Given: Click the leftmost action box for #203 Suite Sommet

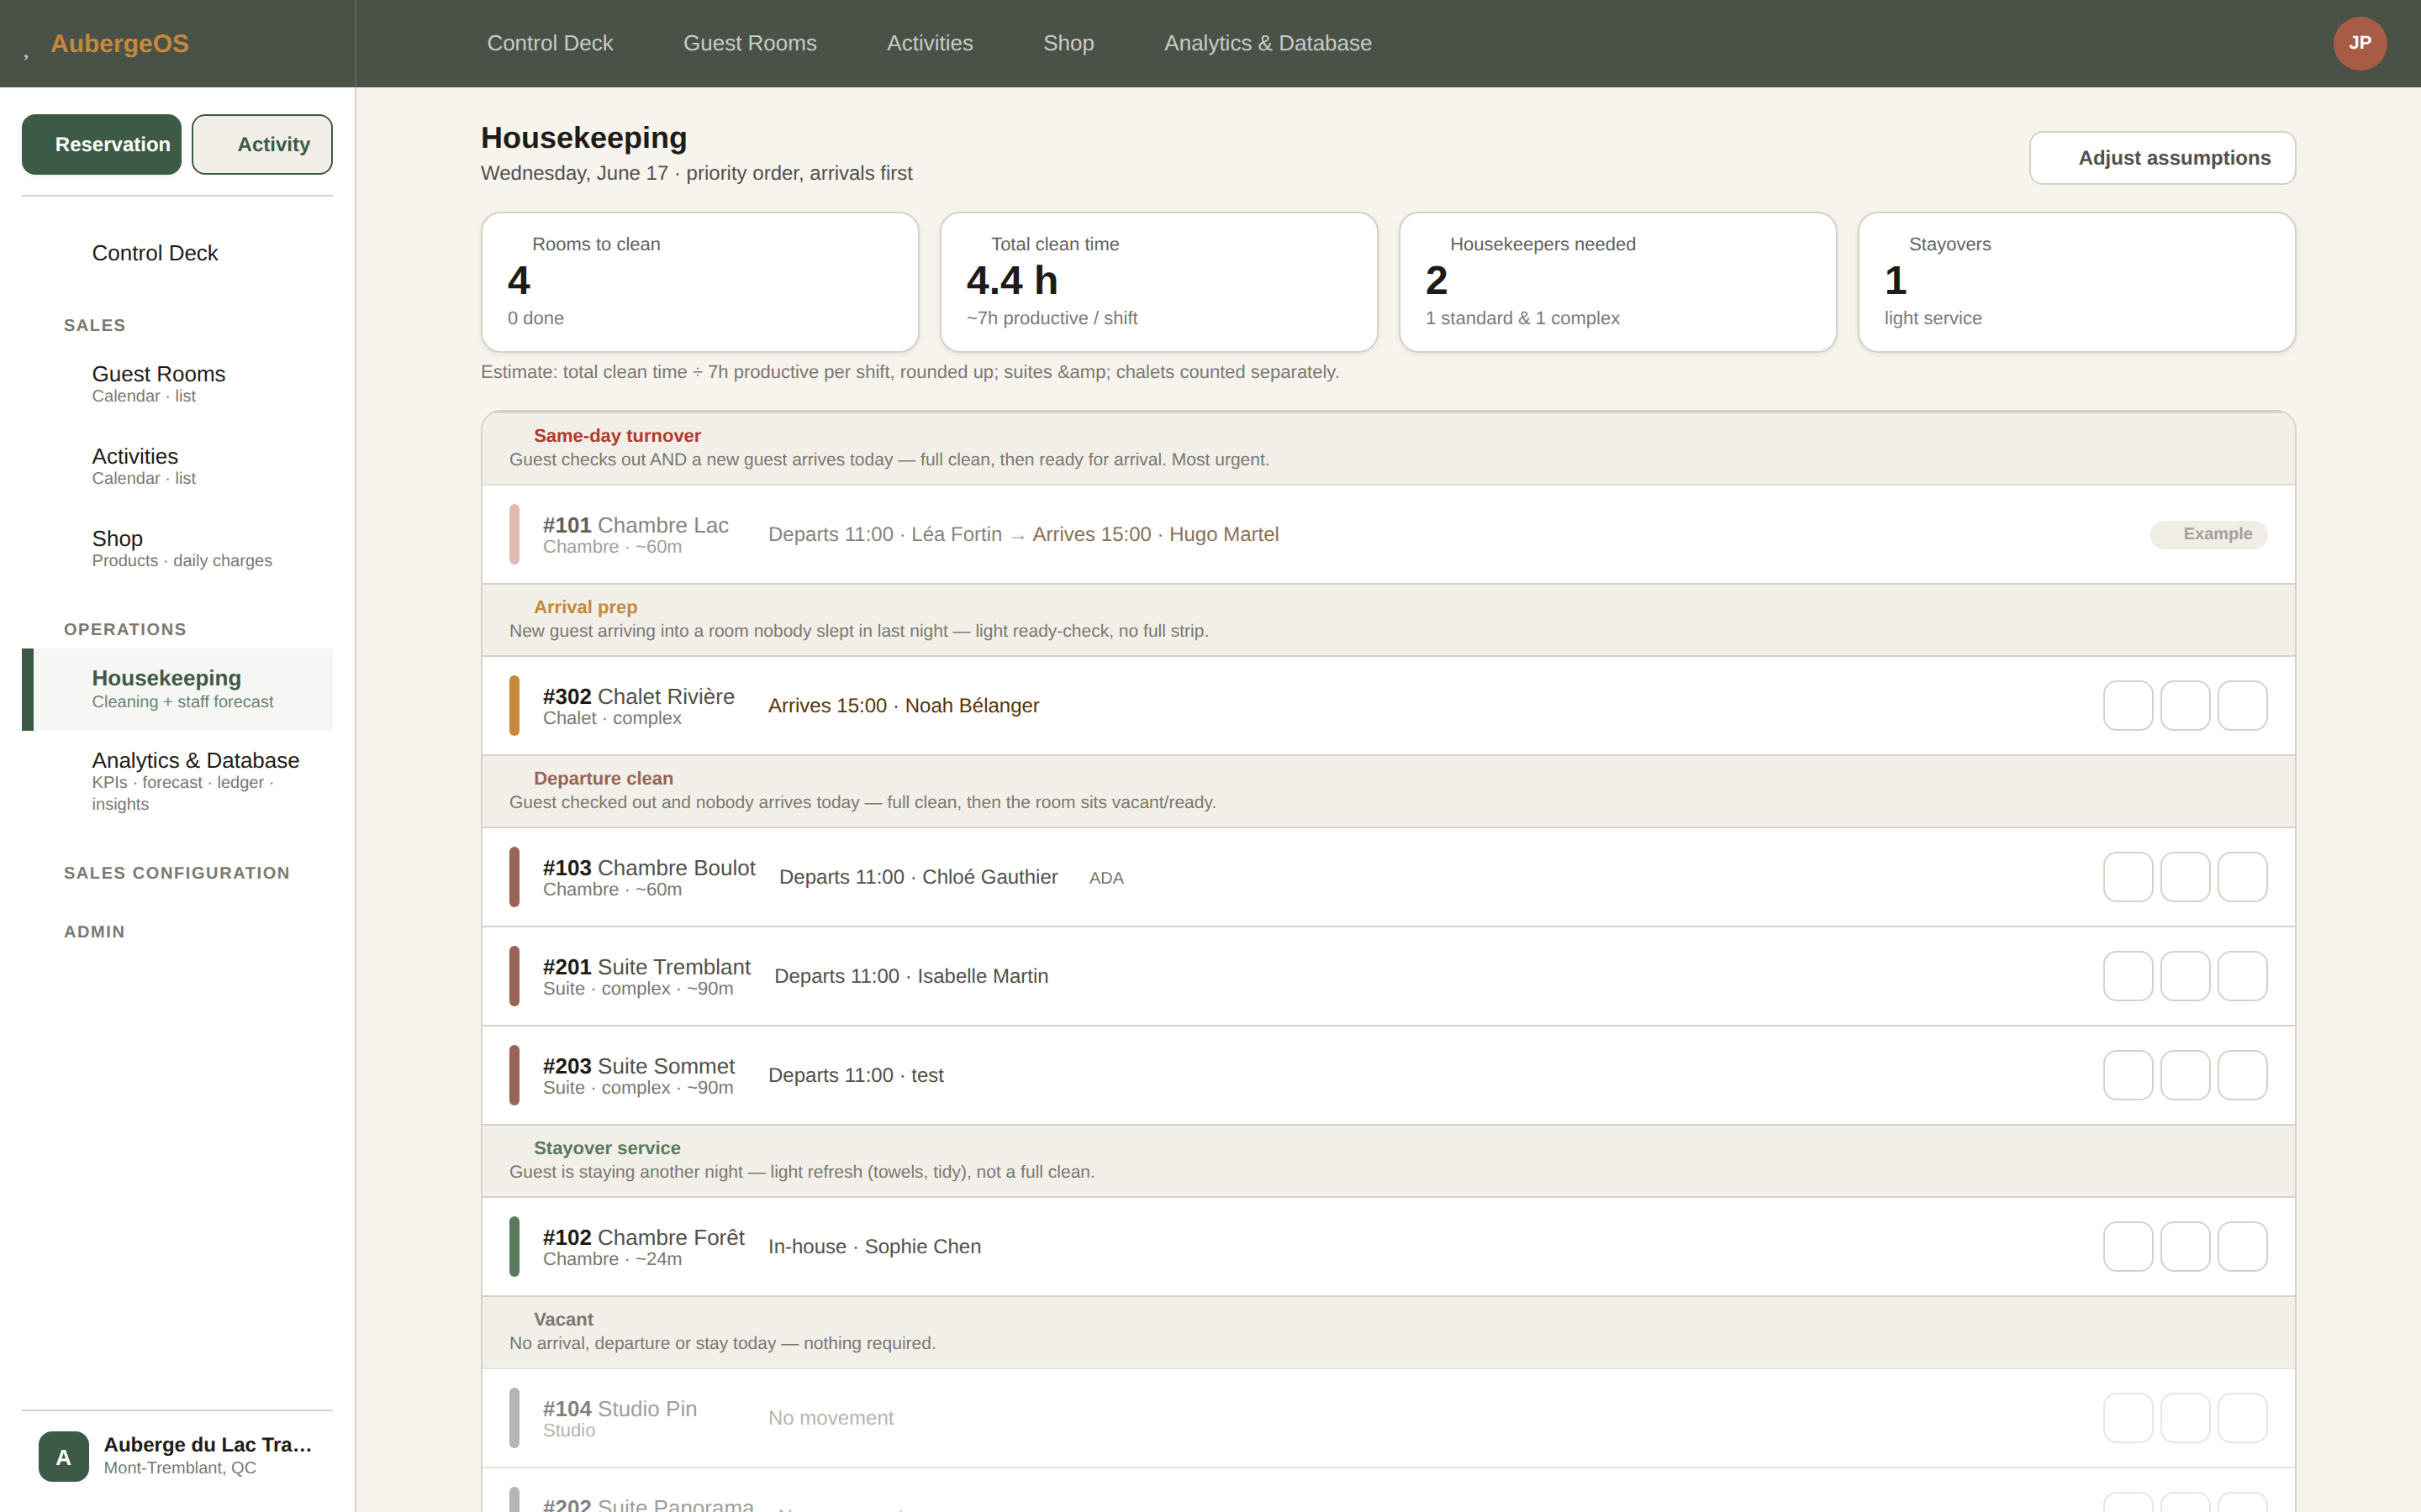Looking at the screenshot, I should click(2128, 1074).
